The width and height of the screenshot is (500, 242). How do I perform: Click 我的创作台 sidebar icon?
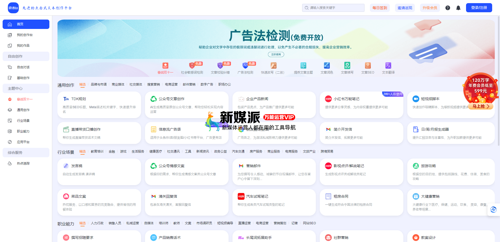pos(10,35)
